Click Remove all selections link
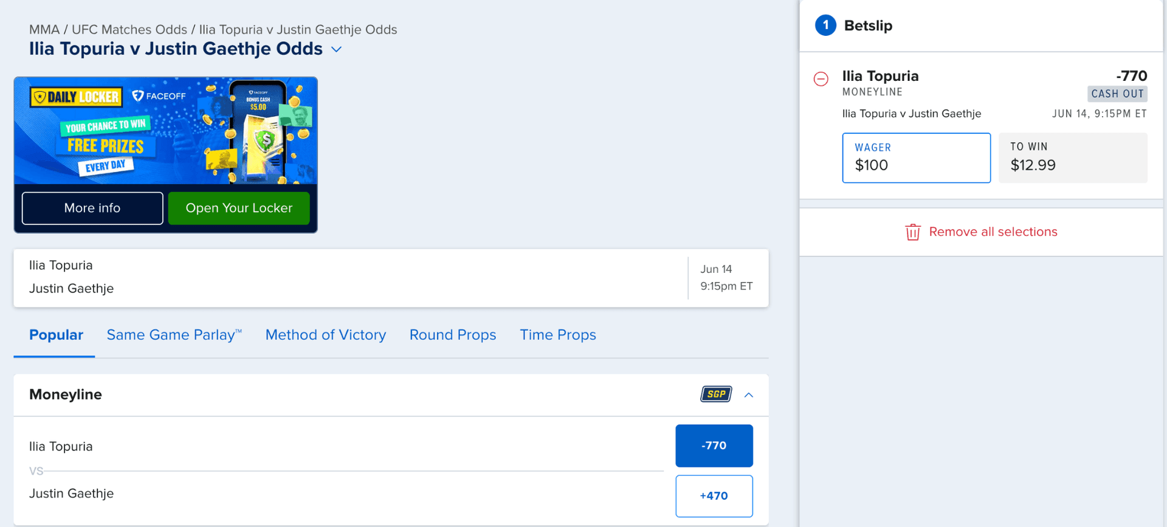Screen dimensions: 1167x527 (x=993, y=232)
